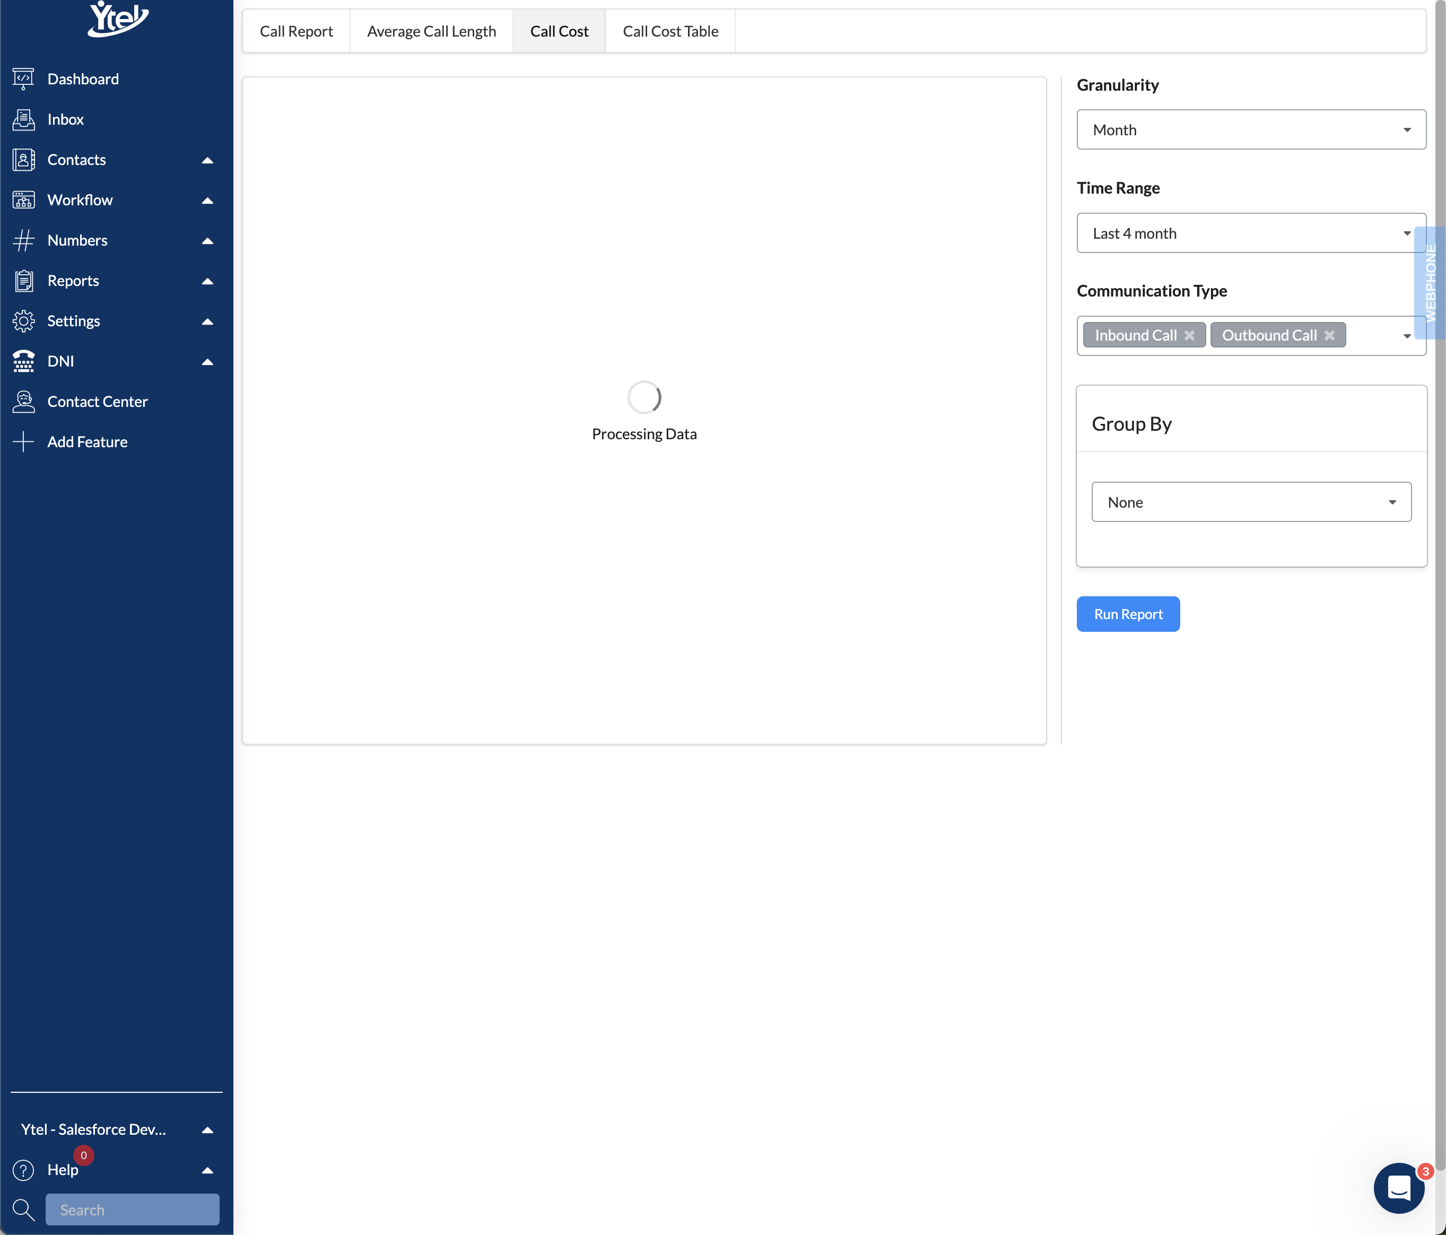Switch to Average Call Length tab
Screen dimensions: 1446x1235
(431, 31)
